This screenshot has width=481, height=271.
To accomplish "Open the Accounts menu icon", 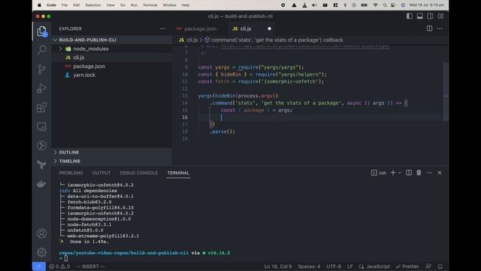I will [x=42, y=233].
